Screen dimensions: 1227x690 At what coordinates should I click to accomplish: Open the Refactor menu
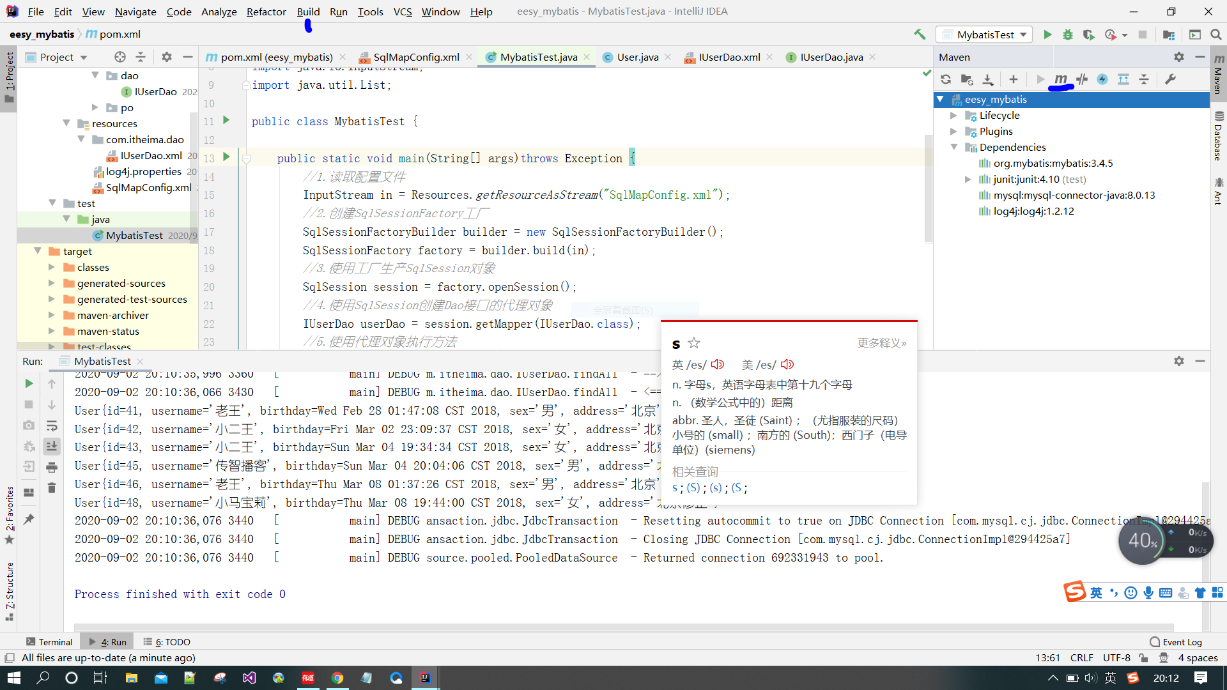pyautogui.click(x=266, y=11)
